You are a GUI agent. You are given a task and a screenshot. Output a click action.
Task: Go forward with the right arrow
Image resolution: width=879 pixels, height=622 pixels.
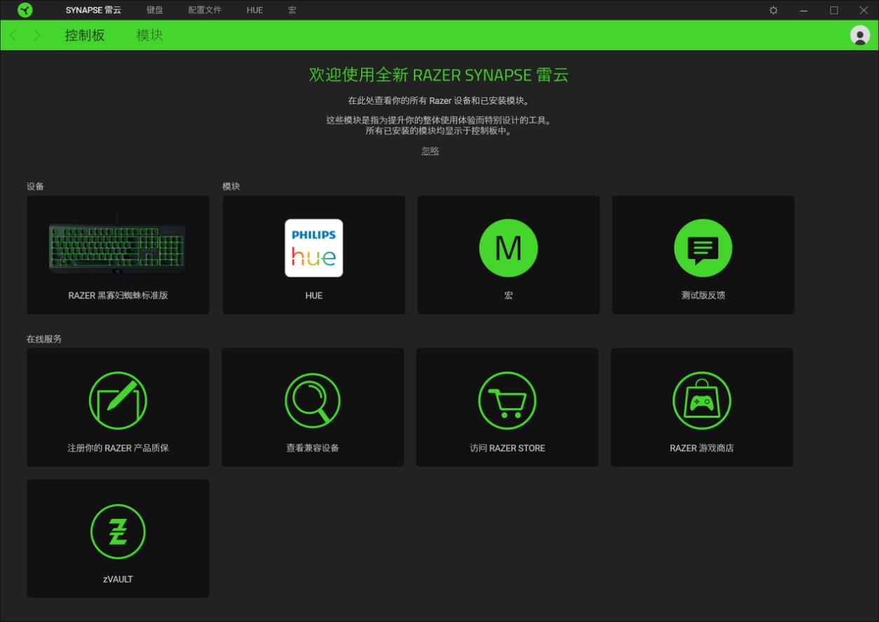37,35
